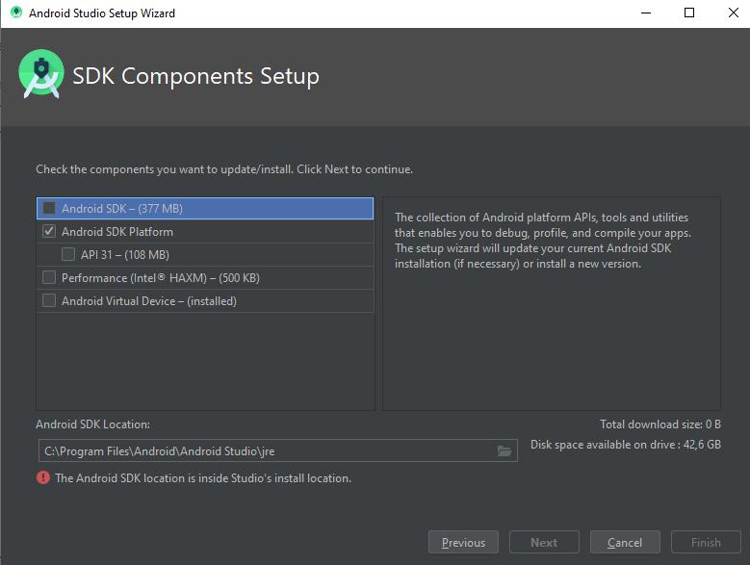Go back with the Previous button
Image resolution: width=750 pixels, height=565 pixels.
coord(463,542)
